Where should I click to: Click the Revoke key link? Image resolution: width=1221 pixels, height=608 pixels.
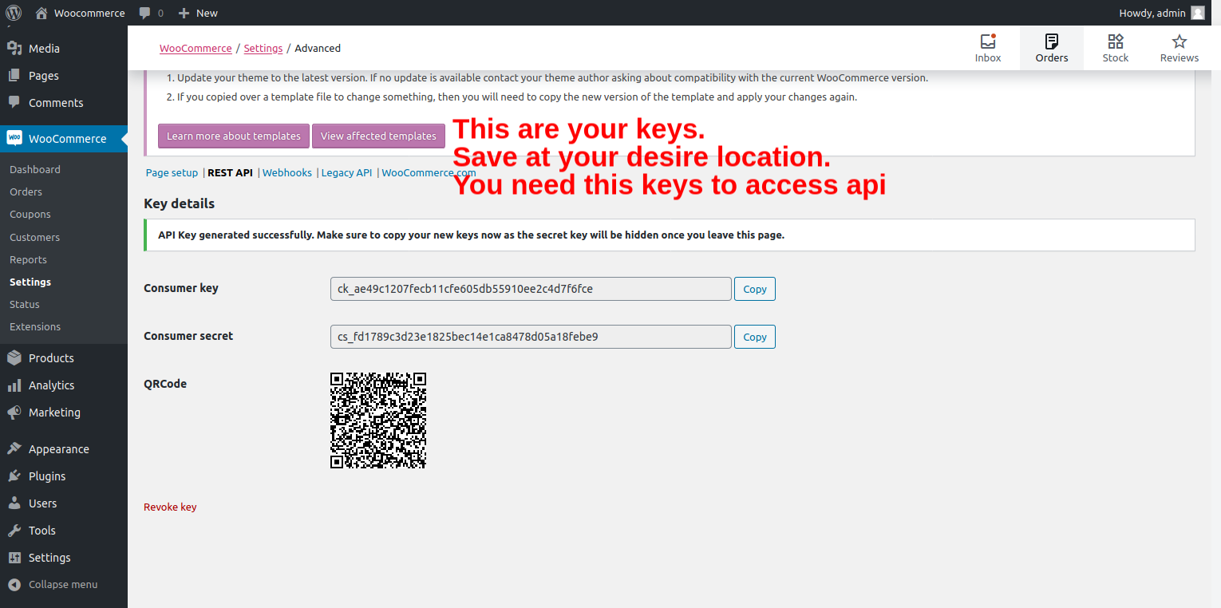(x=170, y=507)
